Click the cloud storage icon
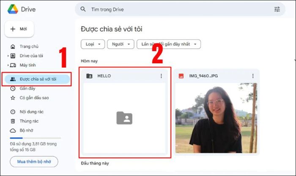The width and height of the screenshot is (296, 176). coord(13,130)
